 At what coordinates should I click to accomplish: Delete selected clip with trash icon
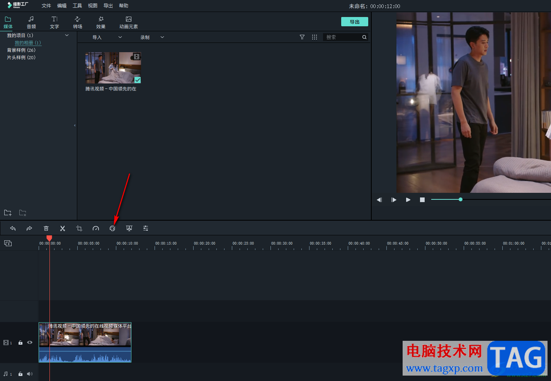46,228
